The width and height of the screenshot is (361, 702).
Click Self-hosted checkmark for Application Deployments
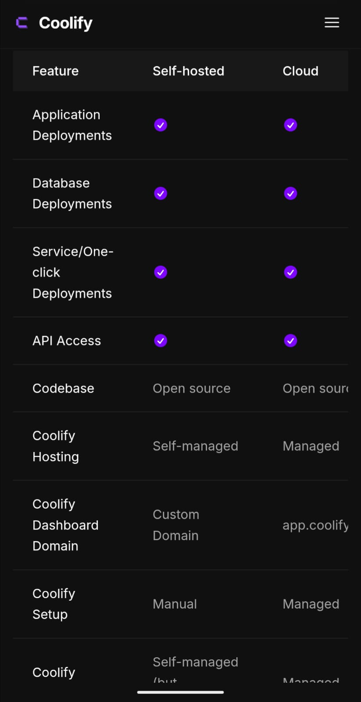tap(161, 125)
